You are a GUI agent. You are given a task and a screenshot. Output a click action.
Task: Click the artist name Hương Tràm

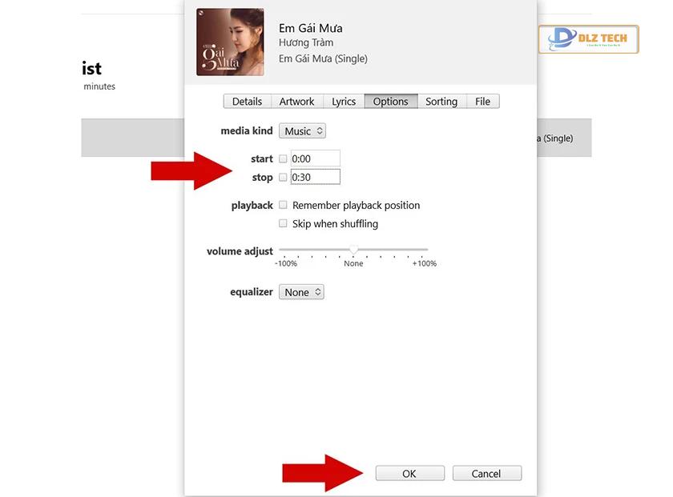(x=306, y=42)
